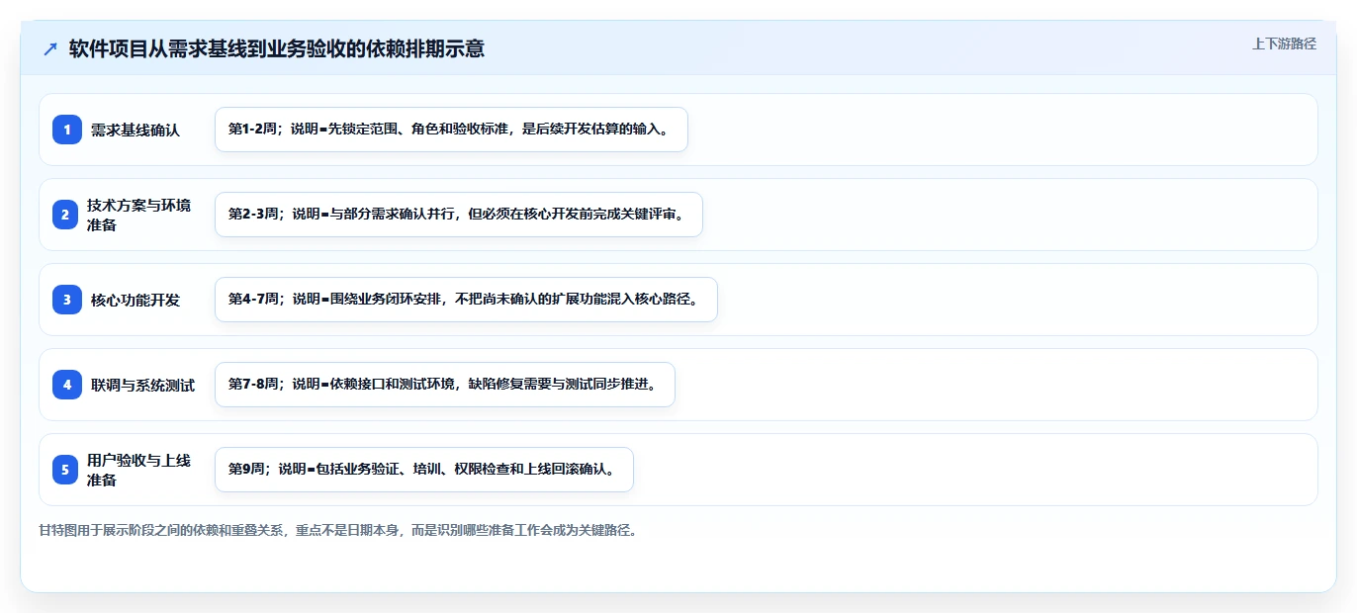
Task: Click the 技术方案与环境准备 stage label
Action: (140, 215)
